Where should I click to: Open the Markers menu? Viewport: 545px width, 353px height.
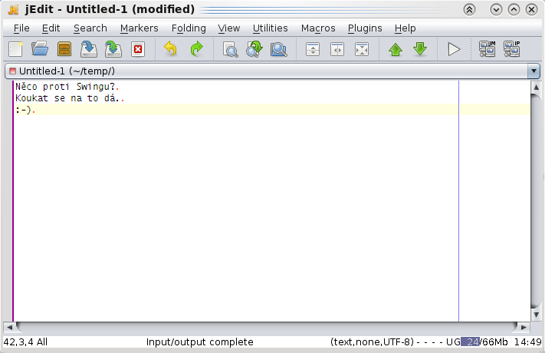(140, 28)
